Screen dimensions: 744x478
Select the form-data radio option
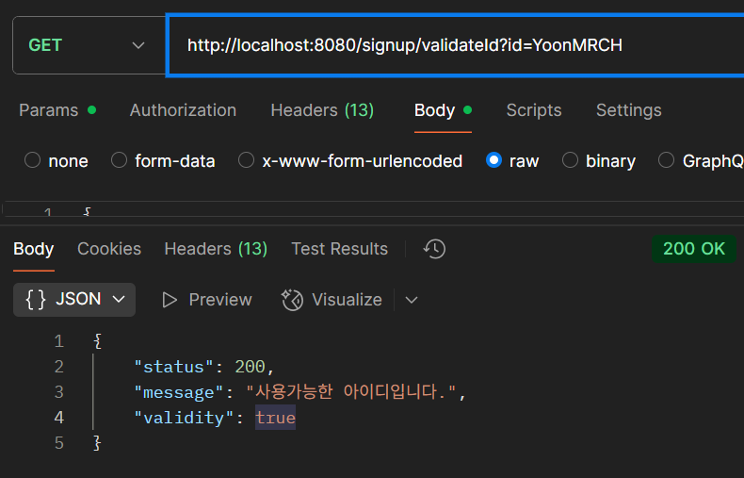pos(119,160)
